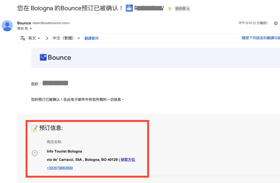
Task: Click sender name Bounce
Action: (24, 23)
